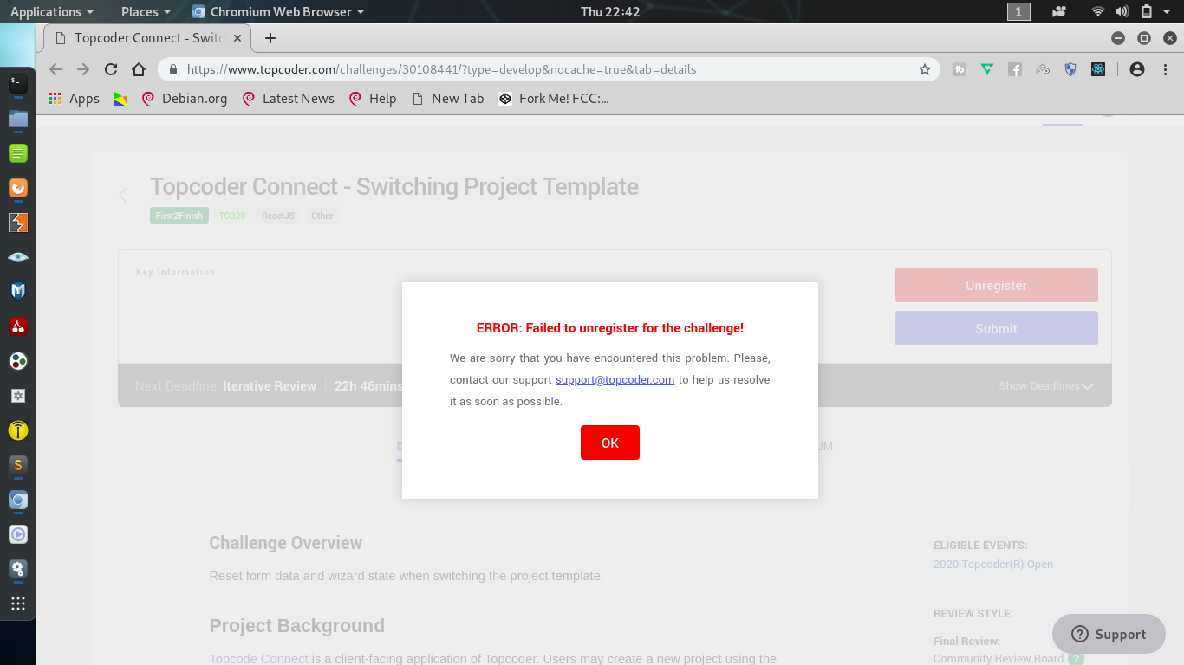Open the Support help widget
Screen dimensions: 1184x665
pos(1109,634)
